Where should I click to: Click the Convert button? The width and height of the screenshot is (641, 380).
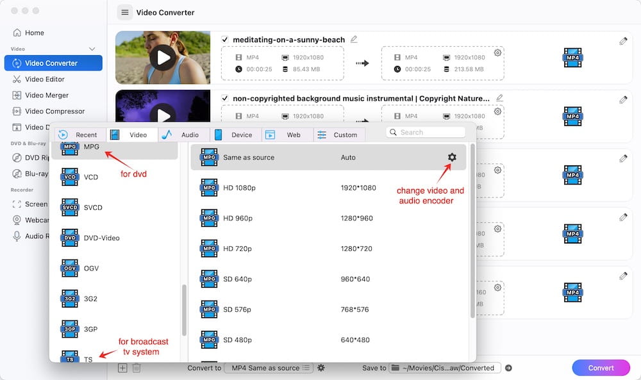coord(601,368)
